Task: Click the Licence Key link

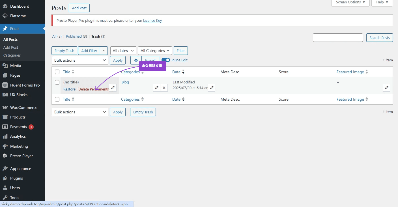Action: click(152, 20)
